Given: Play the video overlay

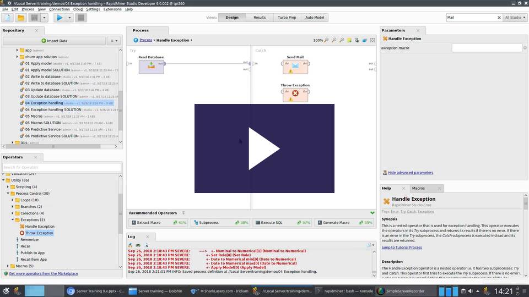Looking at the screenshot, I should tap(264, 148).
